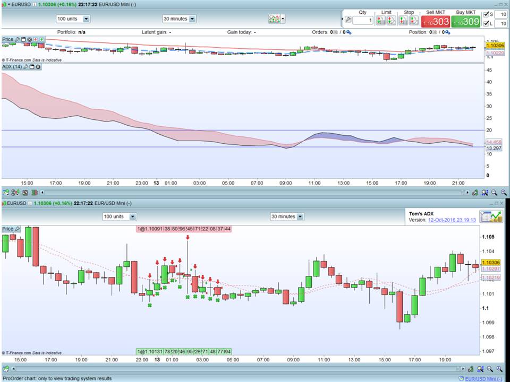The height and width of the screenshot is (382, 510).
Task: Click the zoom in magnifier on the top chart
Action: [504, 193]
